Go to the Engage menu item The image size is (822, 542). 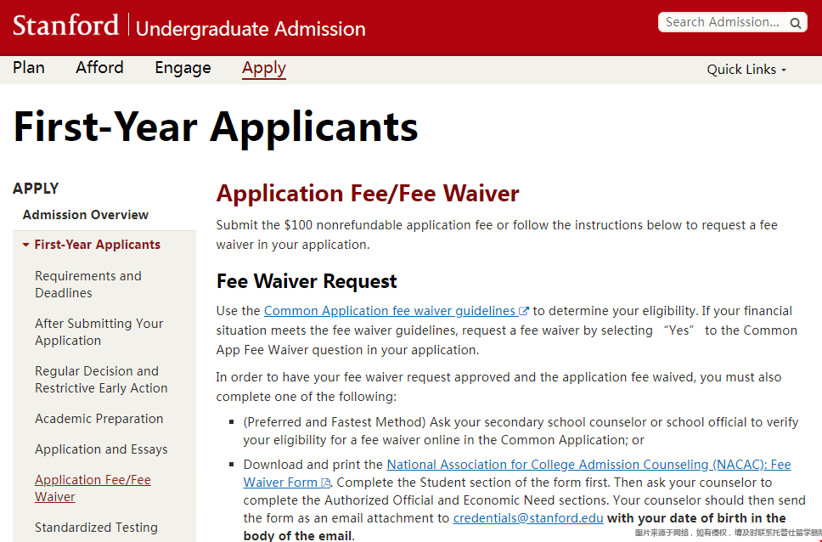(x=183, y=68)
